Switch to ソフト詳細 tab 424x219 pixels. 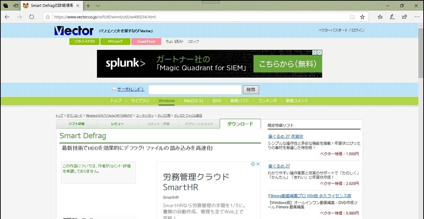[76, 124]
